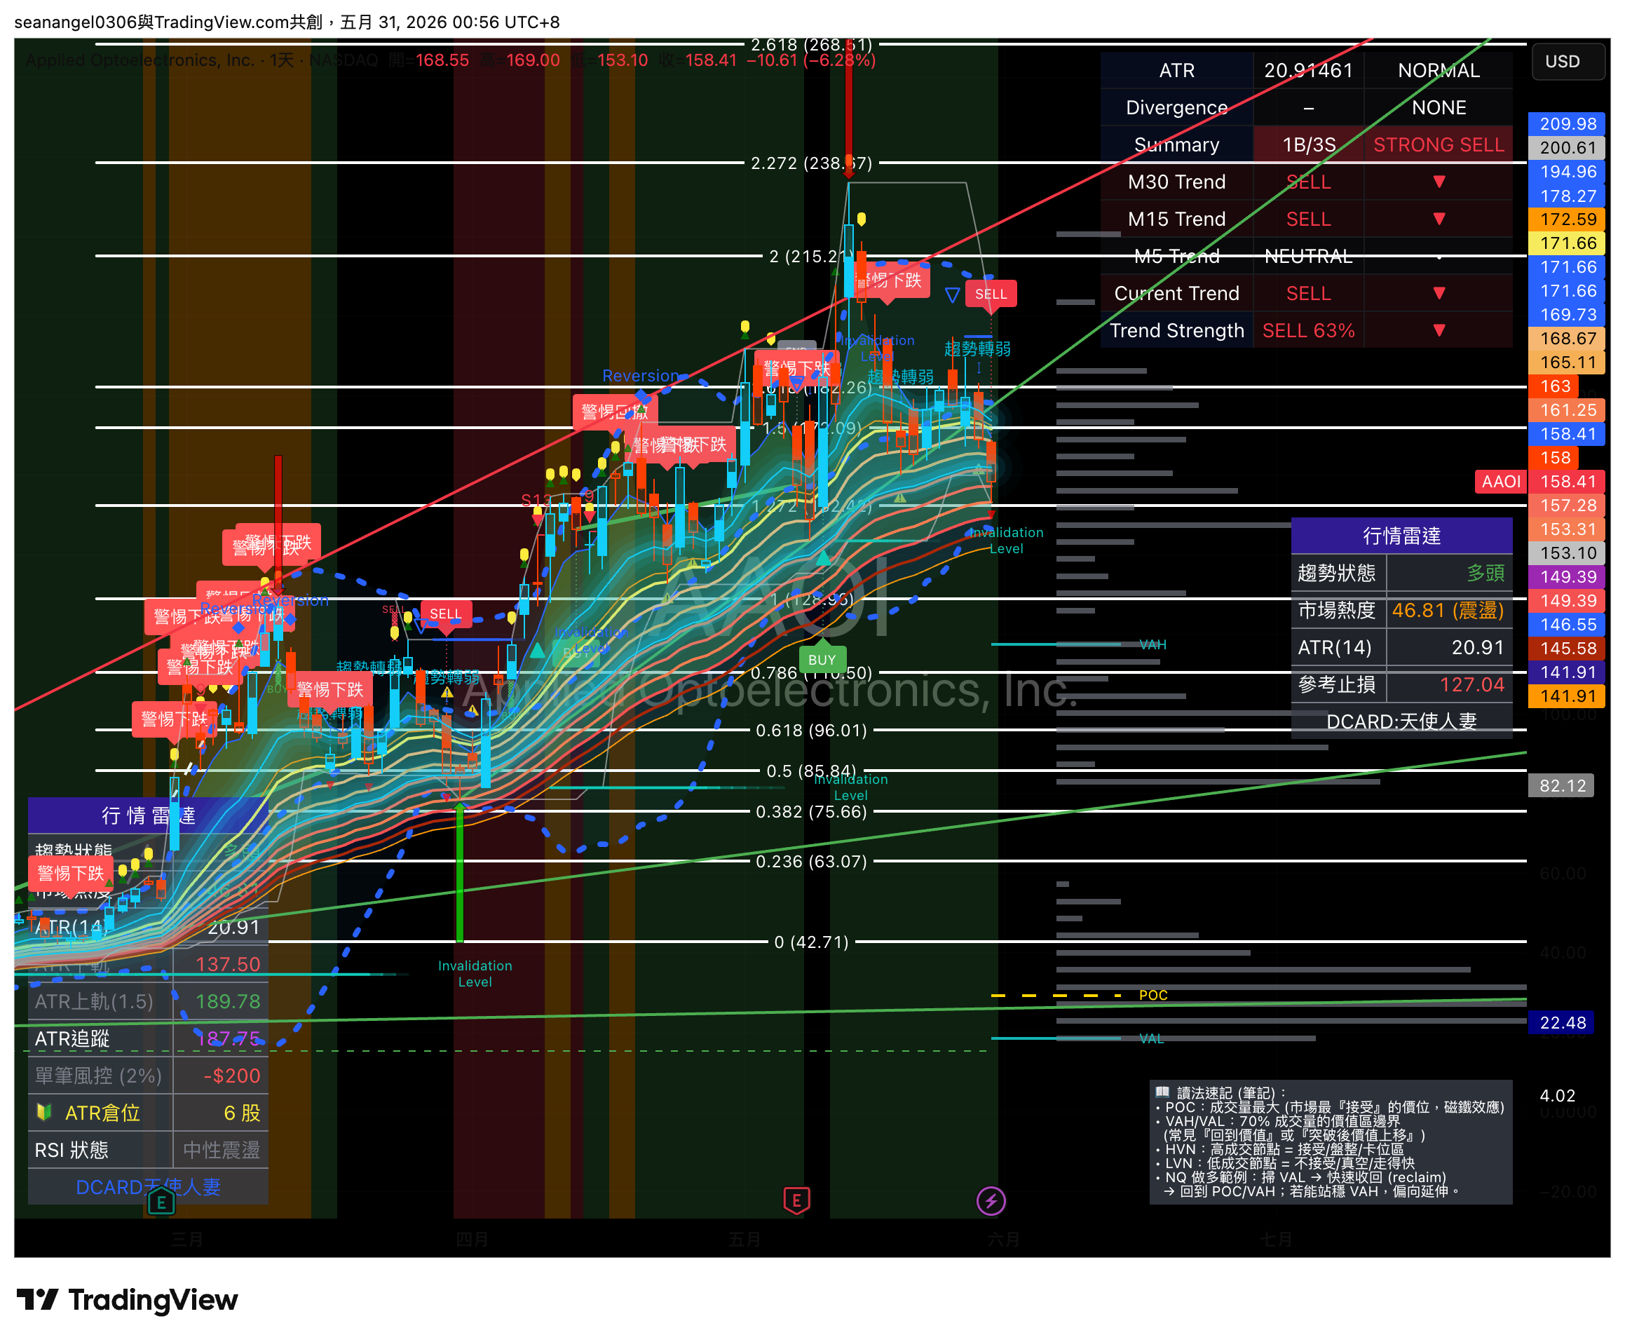Click the 22.48 navy price tag
The width and height of the screenshot is (1625, 1342).
click(x=1561, y=1022)
